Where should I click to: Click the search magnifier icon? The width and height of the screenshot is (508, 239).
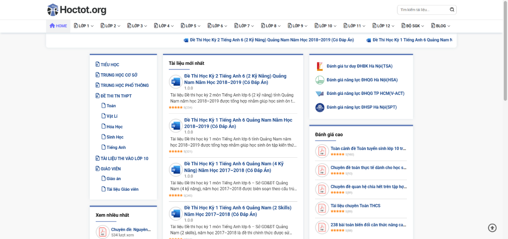click(x=452, y=9)
